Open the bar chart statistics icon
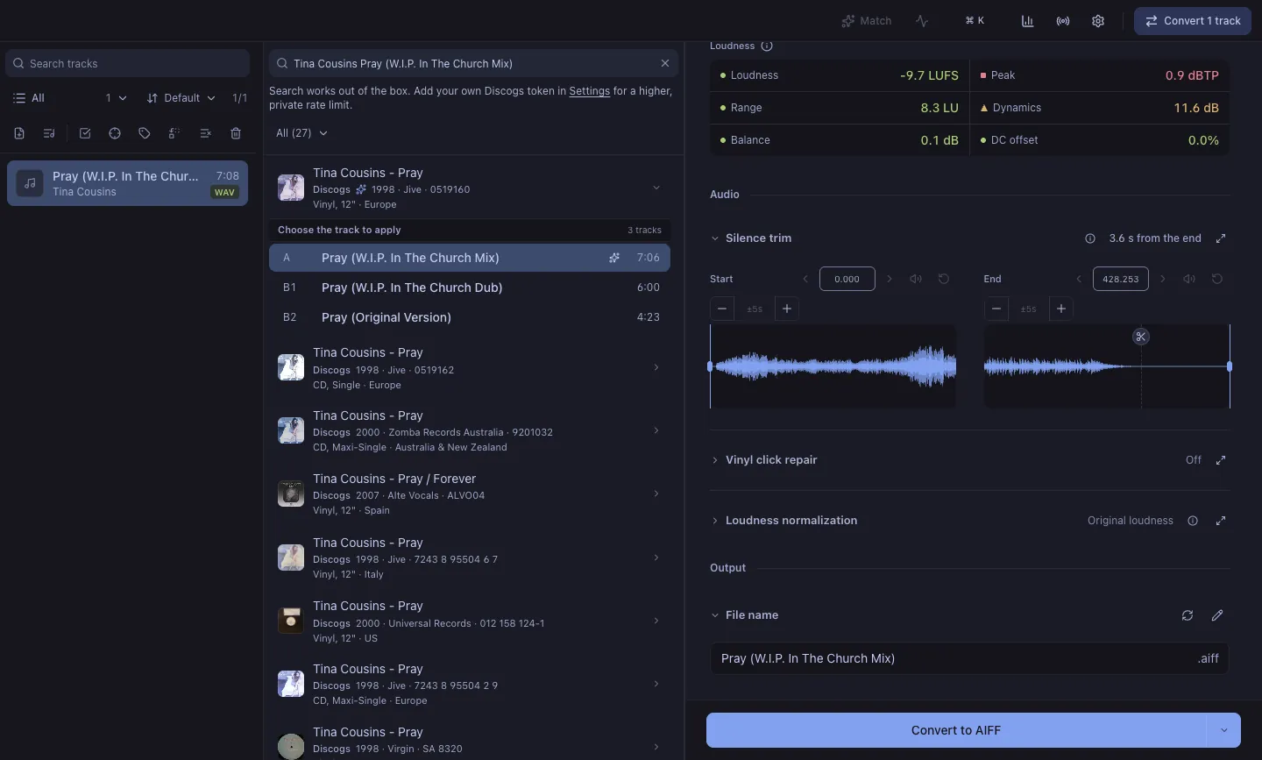 (x=1027, y=21)
